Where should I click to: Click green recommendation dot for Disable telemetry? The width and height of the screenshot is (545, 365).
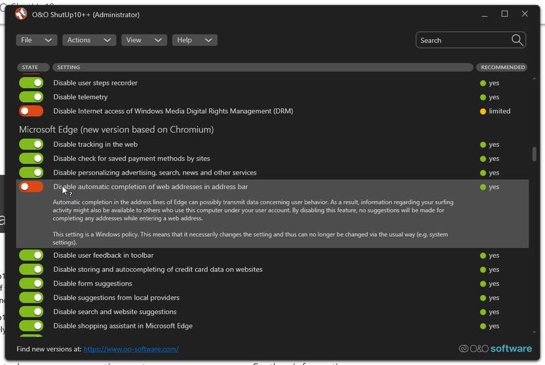pos(483,97)
